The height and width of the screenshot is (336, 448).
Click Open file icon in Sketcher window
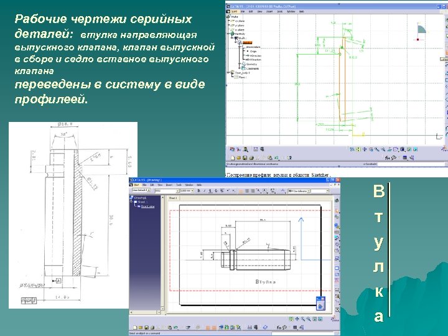(x=239, y=157)
